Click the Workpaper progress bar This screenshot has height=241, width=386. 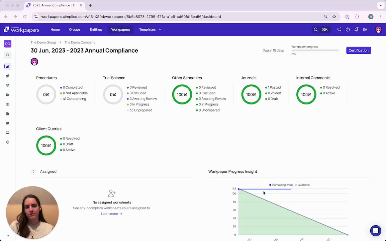[315, 50]
